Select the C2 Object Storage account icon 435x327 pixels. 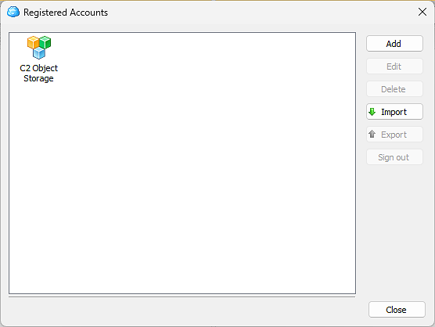(x=39, y=48)
